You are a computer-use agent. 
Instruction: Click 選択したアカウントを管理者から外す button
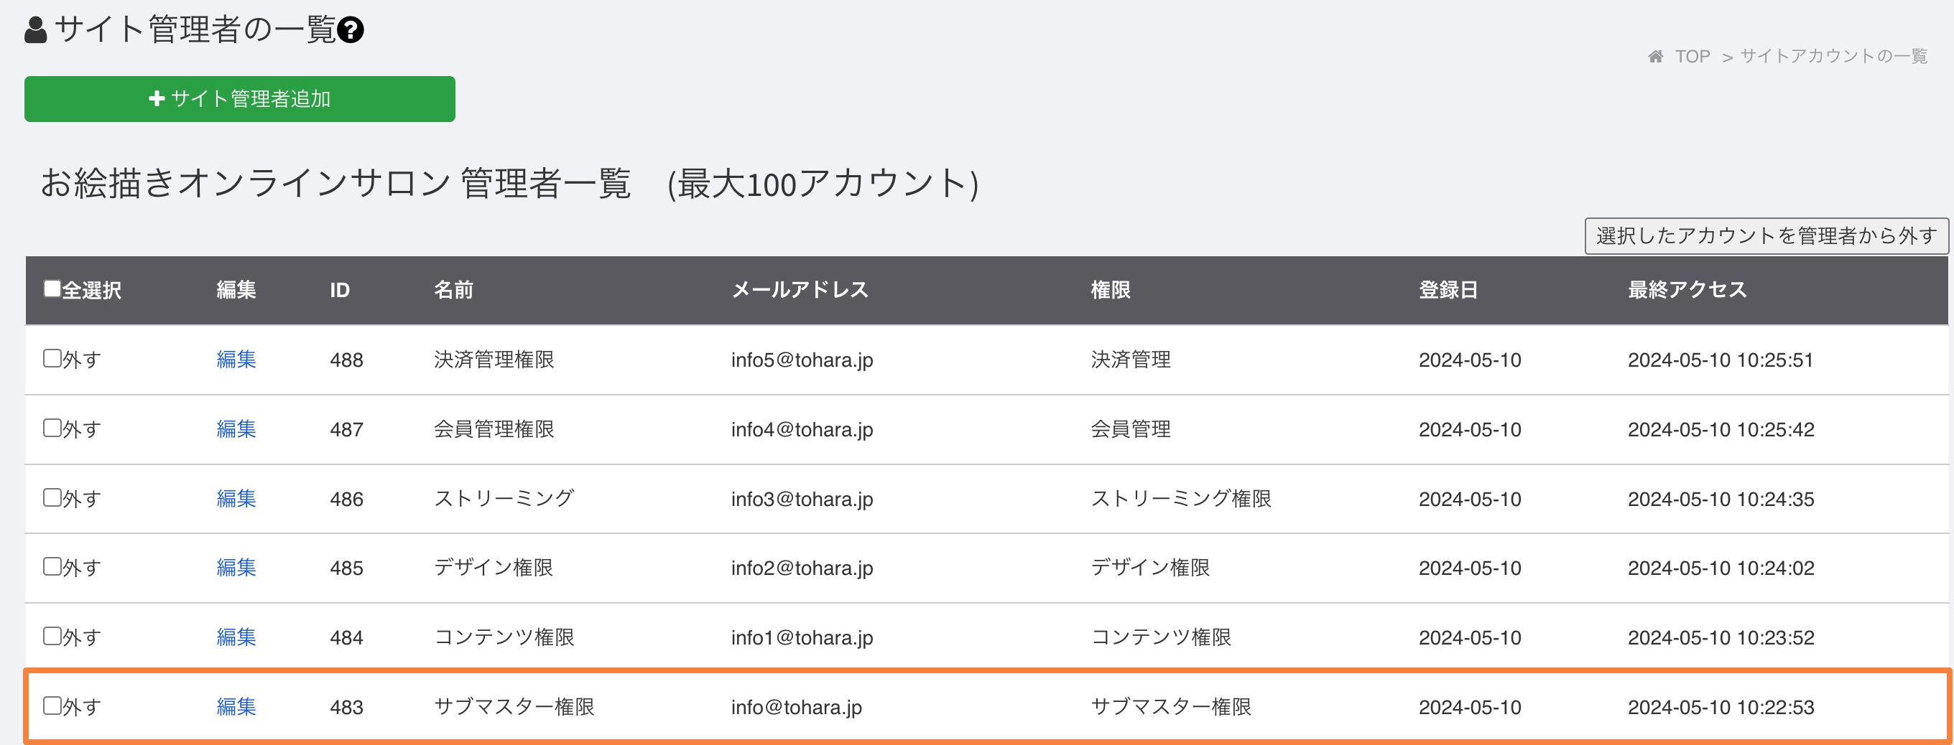point(1766,235)
